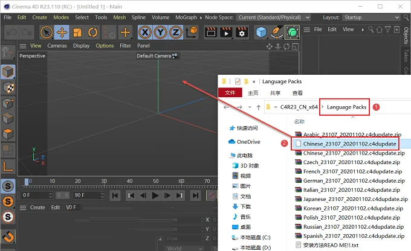
Task: Open the MoGraph menu
Action: (x=186, y=17)
